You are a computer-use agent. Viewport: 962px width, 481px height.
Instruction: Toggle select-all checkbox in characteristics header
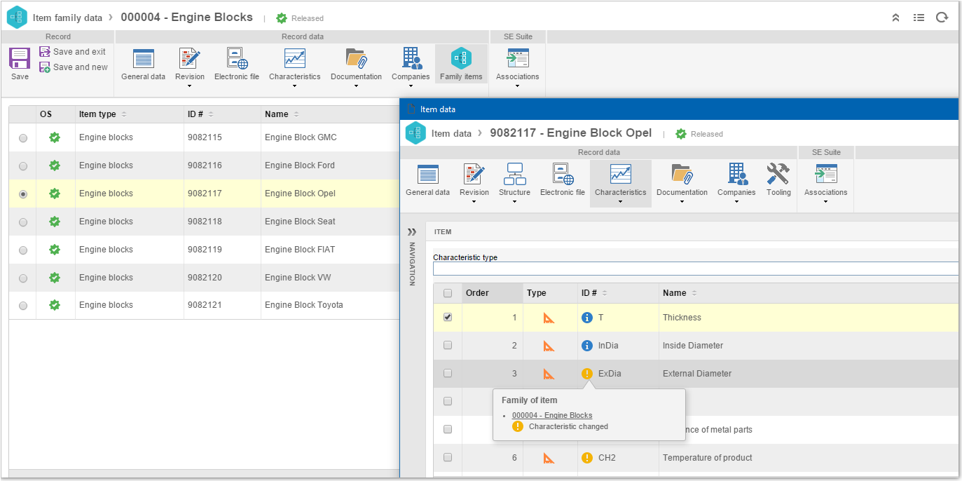point(448,293)
